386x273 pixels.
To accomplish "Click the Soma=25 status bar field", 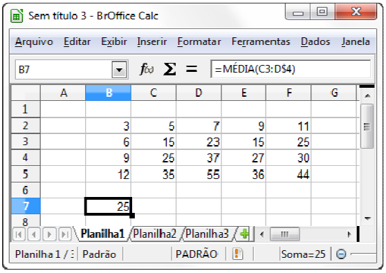I will coord(304,254).
